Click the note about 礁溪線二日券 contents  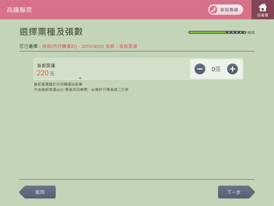click(x=81, y=89)
